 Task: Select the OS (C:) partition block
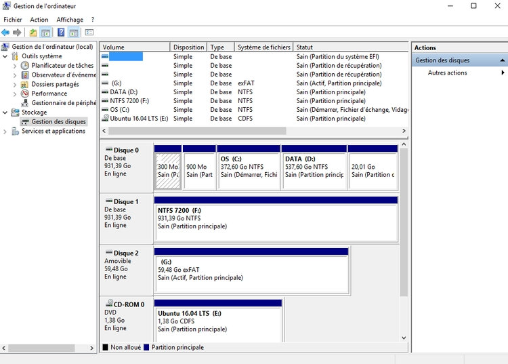[249, 170]
